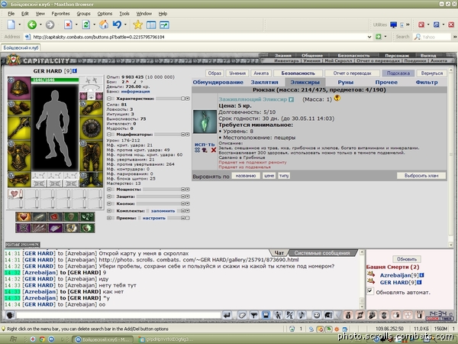Click the heart scroll in quick slots

(15, 194)
